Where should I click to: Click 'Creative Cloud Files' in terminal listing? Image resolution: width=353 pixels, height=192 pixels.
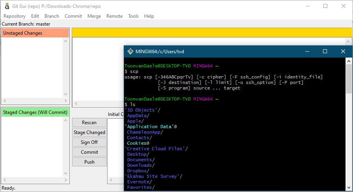(156, 149)
